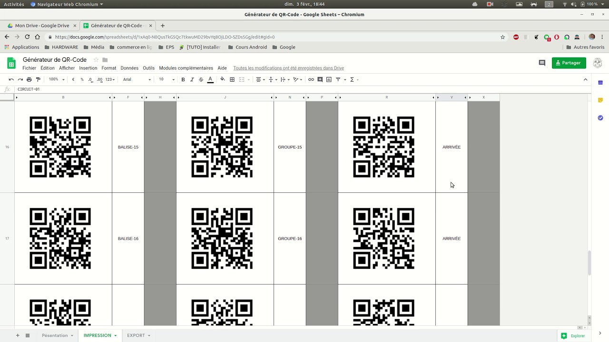Insert a link
This screenshot has height=342, width=609.
click(311, 79)
